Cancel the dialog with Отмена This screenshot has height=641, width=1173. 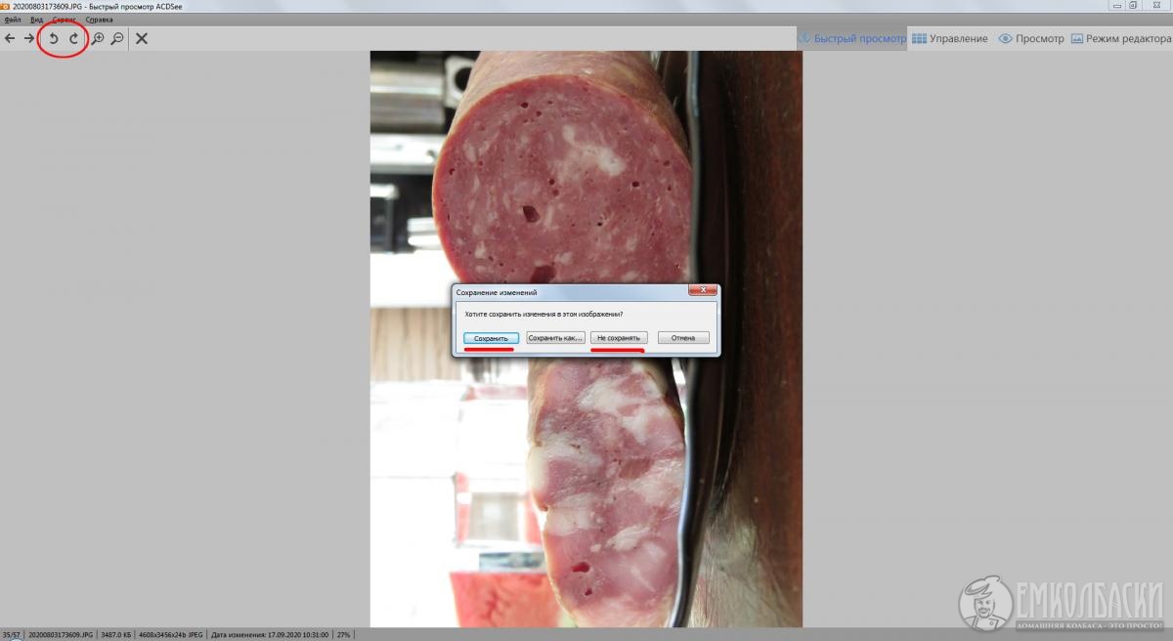(683, 338)
